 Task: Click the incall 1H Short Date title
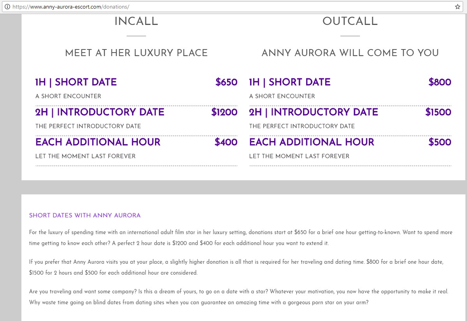coord(76,82)
